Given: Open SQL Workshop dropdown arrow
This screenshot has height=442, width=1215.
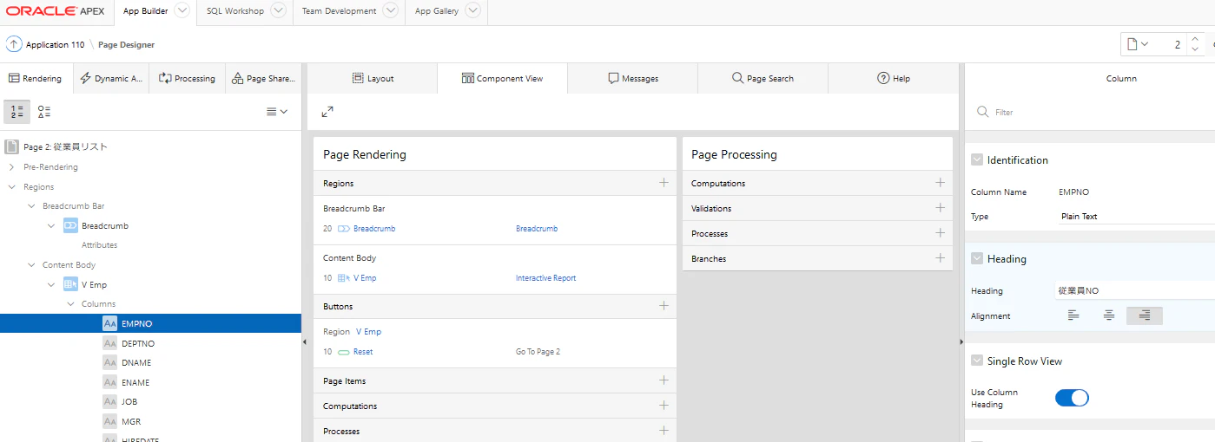Looking at the screenshot, I should (x=278, y=10).
